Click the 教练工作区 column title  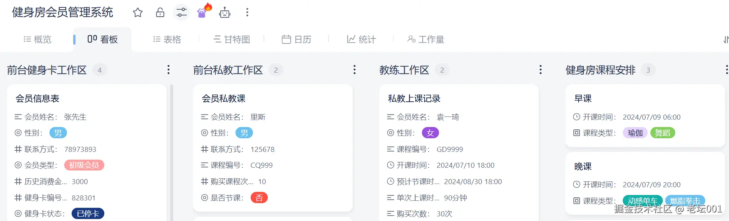pos(404,70)
